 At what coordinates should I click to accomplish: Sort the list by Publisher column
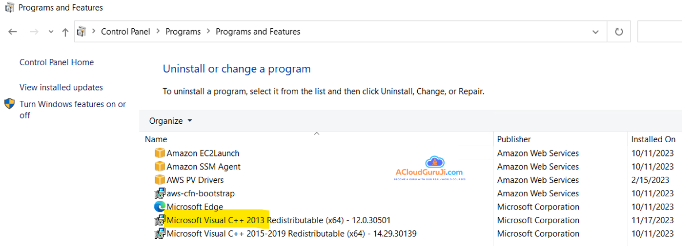point(514,139)
